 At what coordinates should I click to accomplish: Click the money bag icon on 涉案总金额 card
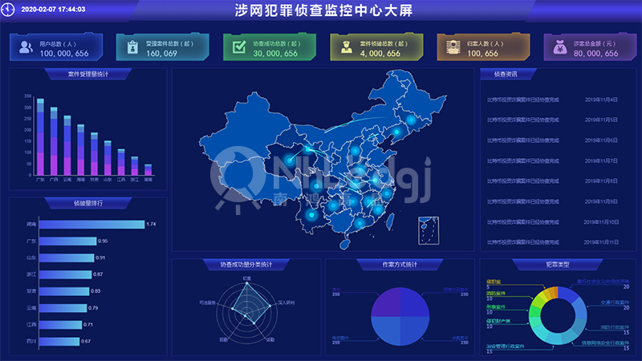(559, 47)
